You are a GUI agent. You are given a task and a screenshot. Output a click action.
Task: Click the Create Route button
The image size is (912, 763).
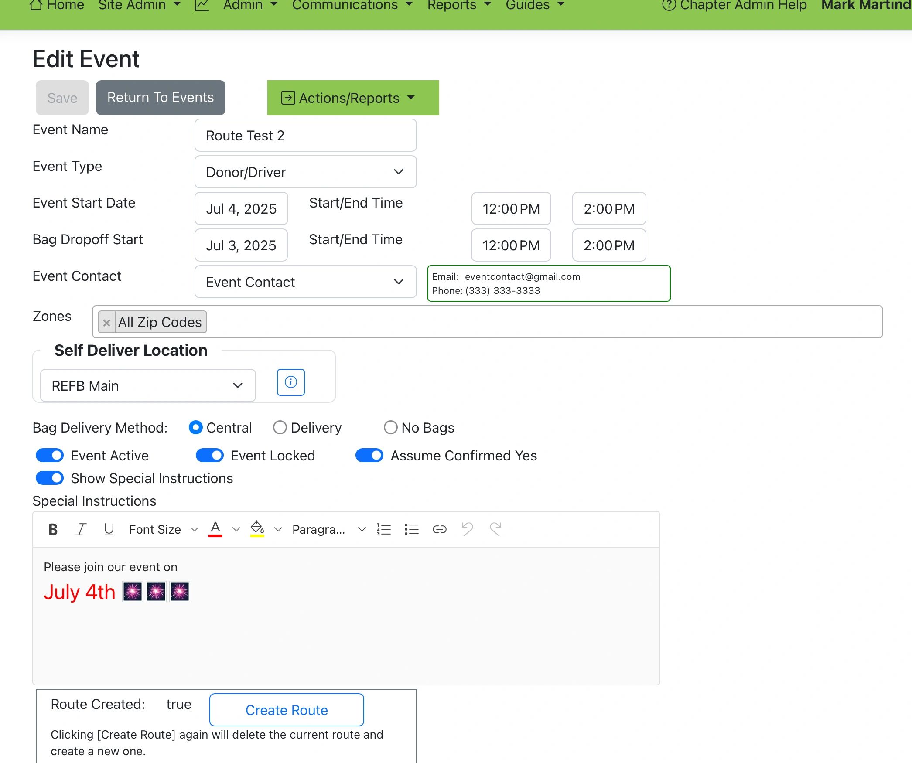[287, 710]
